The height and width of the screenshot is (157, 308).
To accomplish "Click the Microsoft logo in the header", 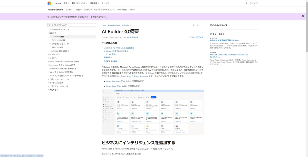I will coord(49,3).
